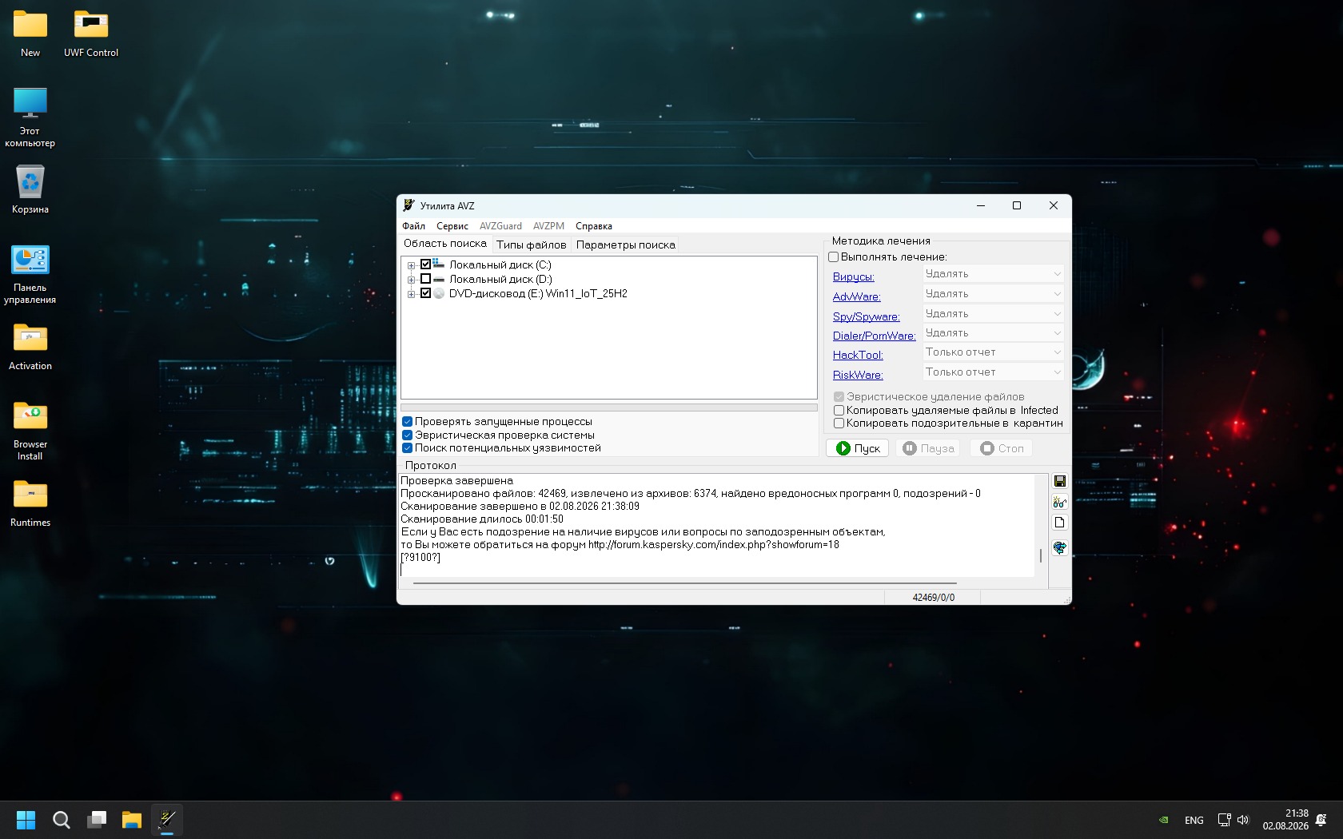The height and width of the screenshot is (839, 1343).
Task: Open the Windows Start menu
Action: [26, 820]
